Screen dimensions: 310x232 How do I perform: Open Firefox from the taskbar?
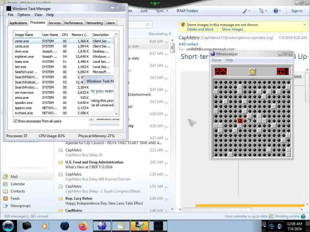83,226
